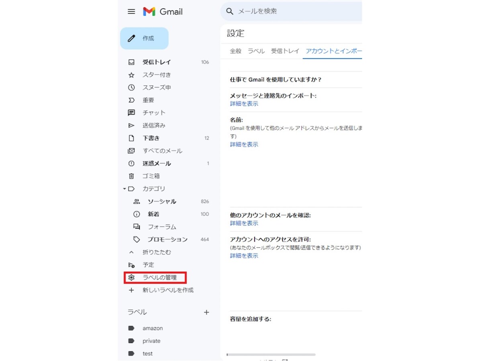This screenshot has height=361, width=482.
Task: Collapse the カテゴリ tree arrow
Action: click(x=125, y=189)
